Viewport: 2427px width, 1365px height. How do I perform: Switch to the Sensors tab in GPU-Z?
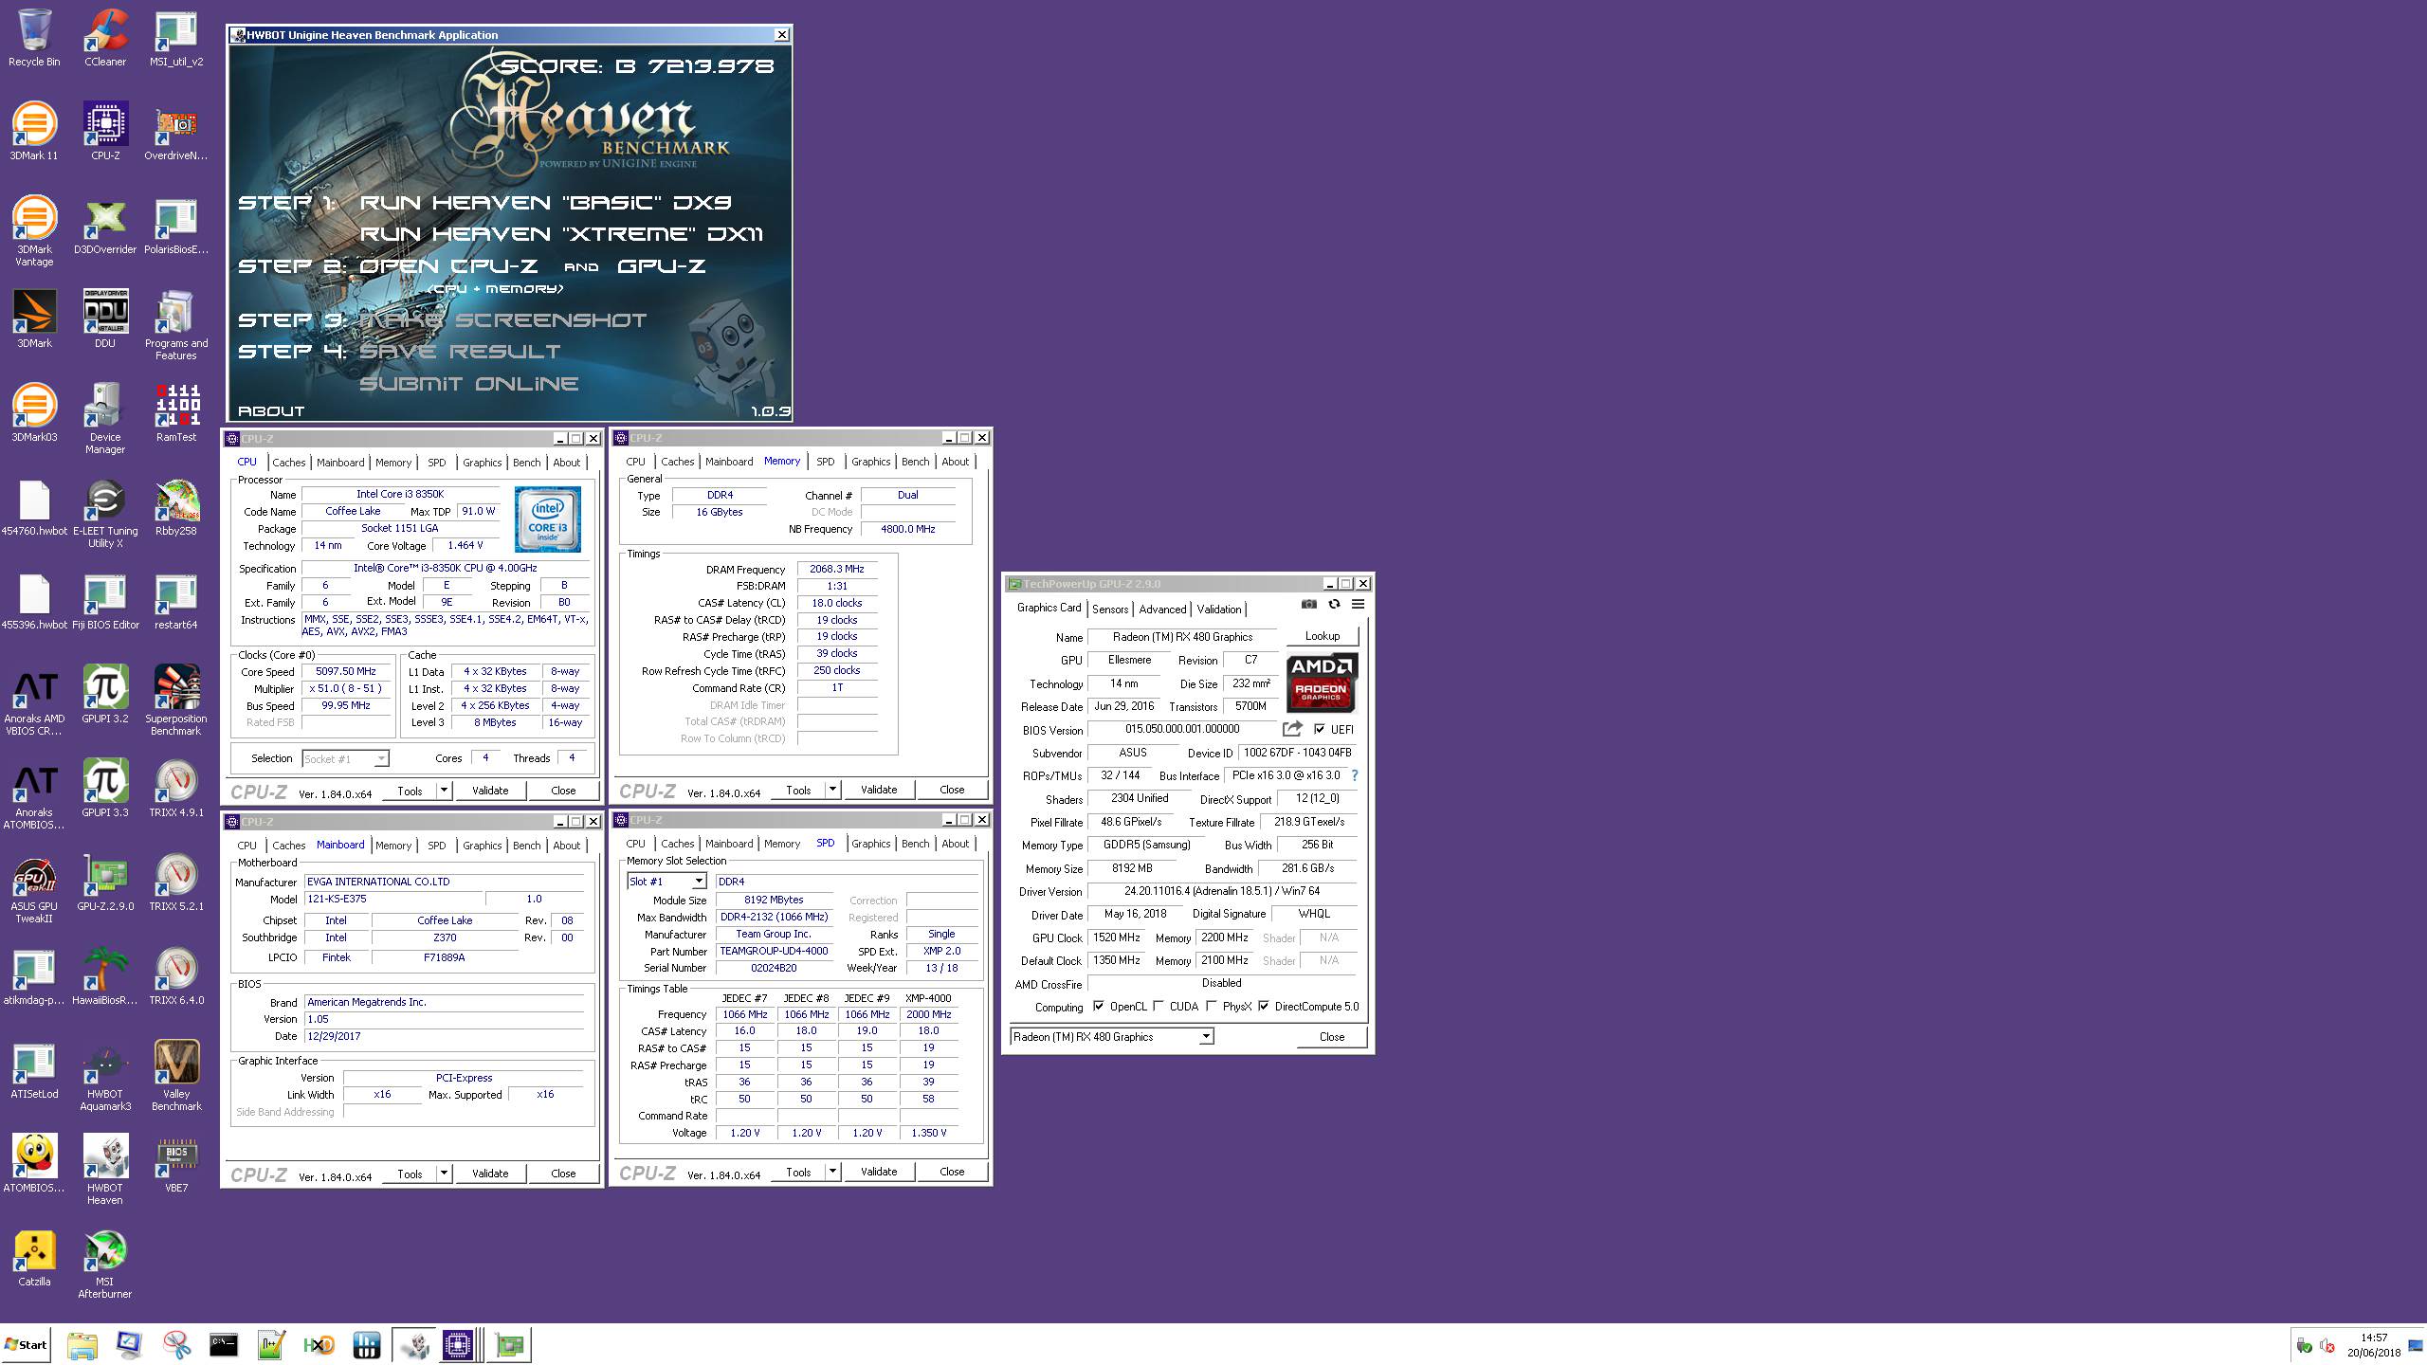[x=1110, y=610]
